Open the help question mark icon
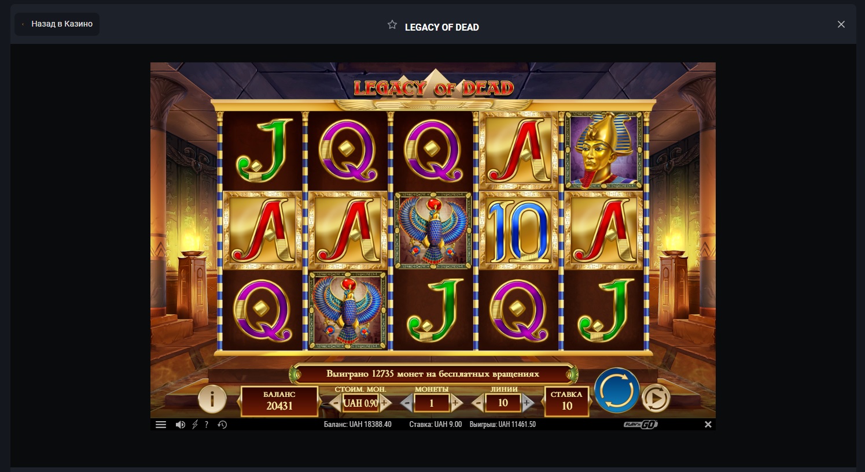865x472 pixels. 207,425
